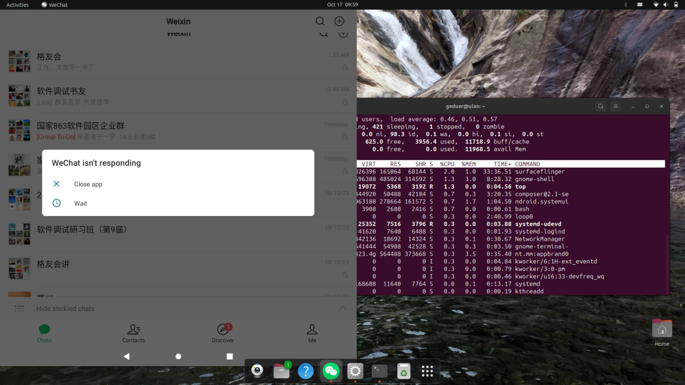Screen dimensions: 685x385
Task: Close the geduer@ulan terminal window
Action: [662, 106]
